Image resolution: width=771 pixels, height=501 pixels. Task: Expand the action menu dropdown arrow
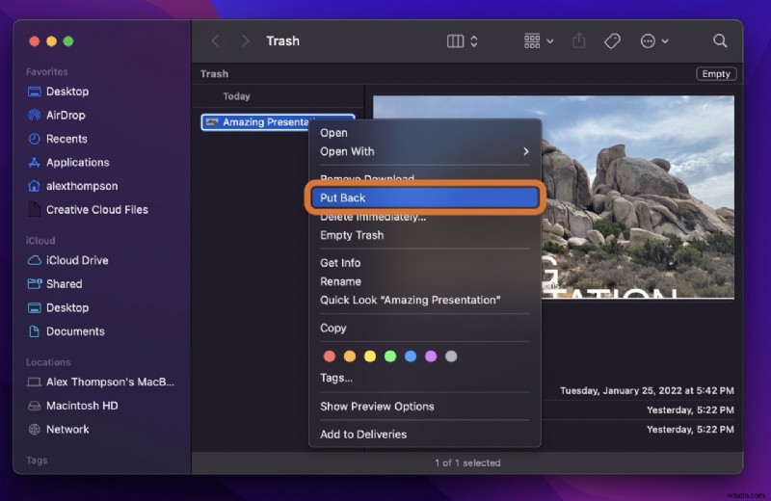(x=665, y=41)
